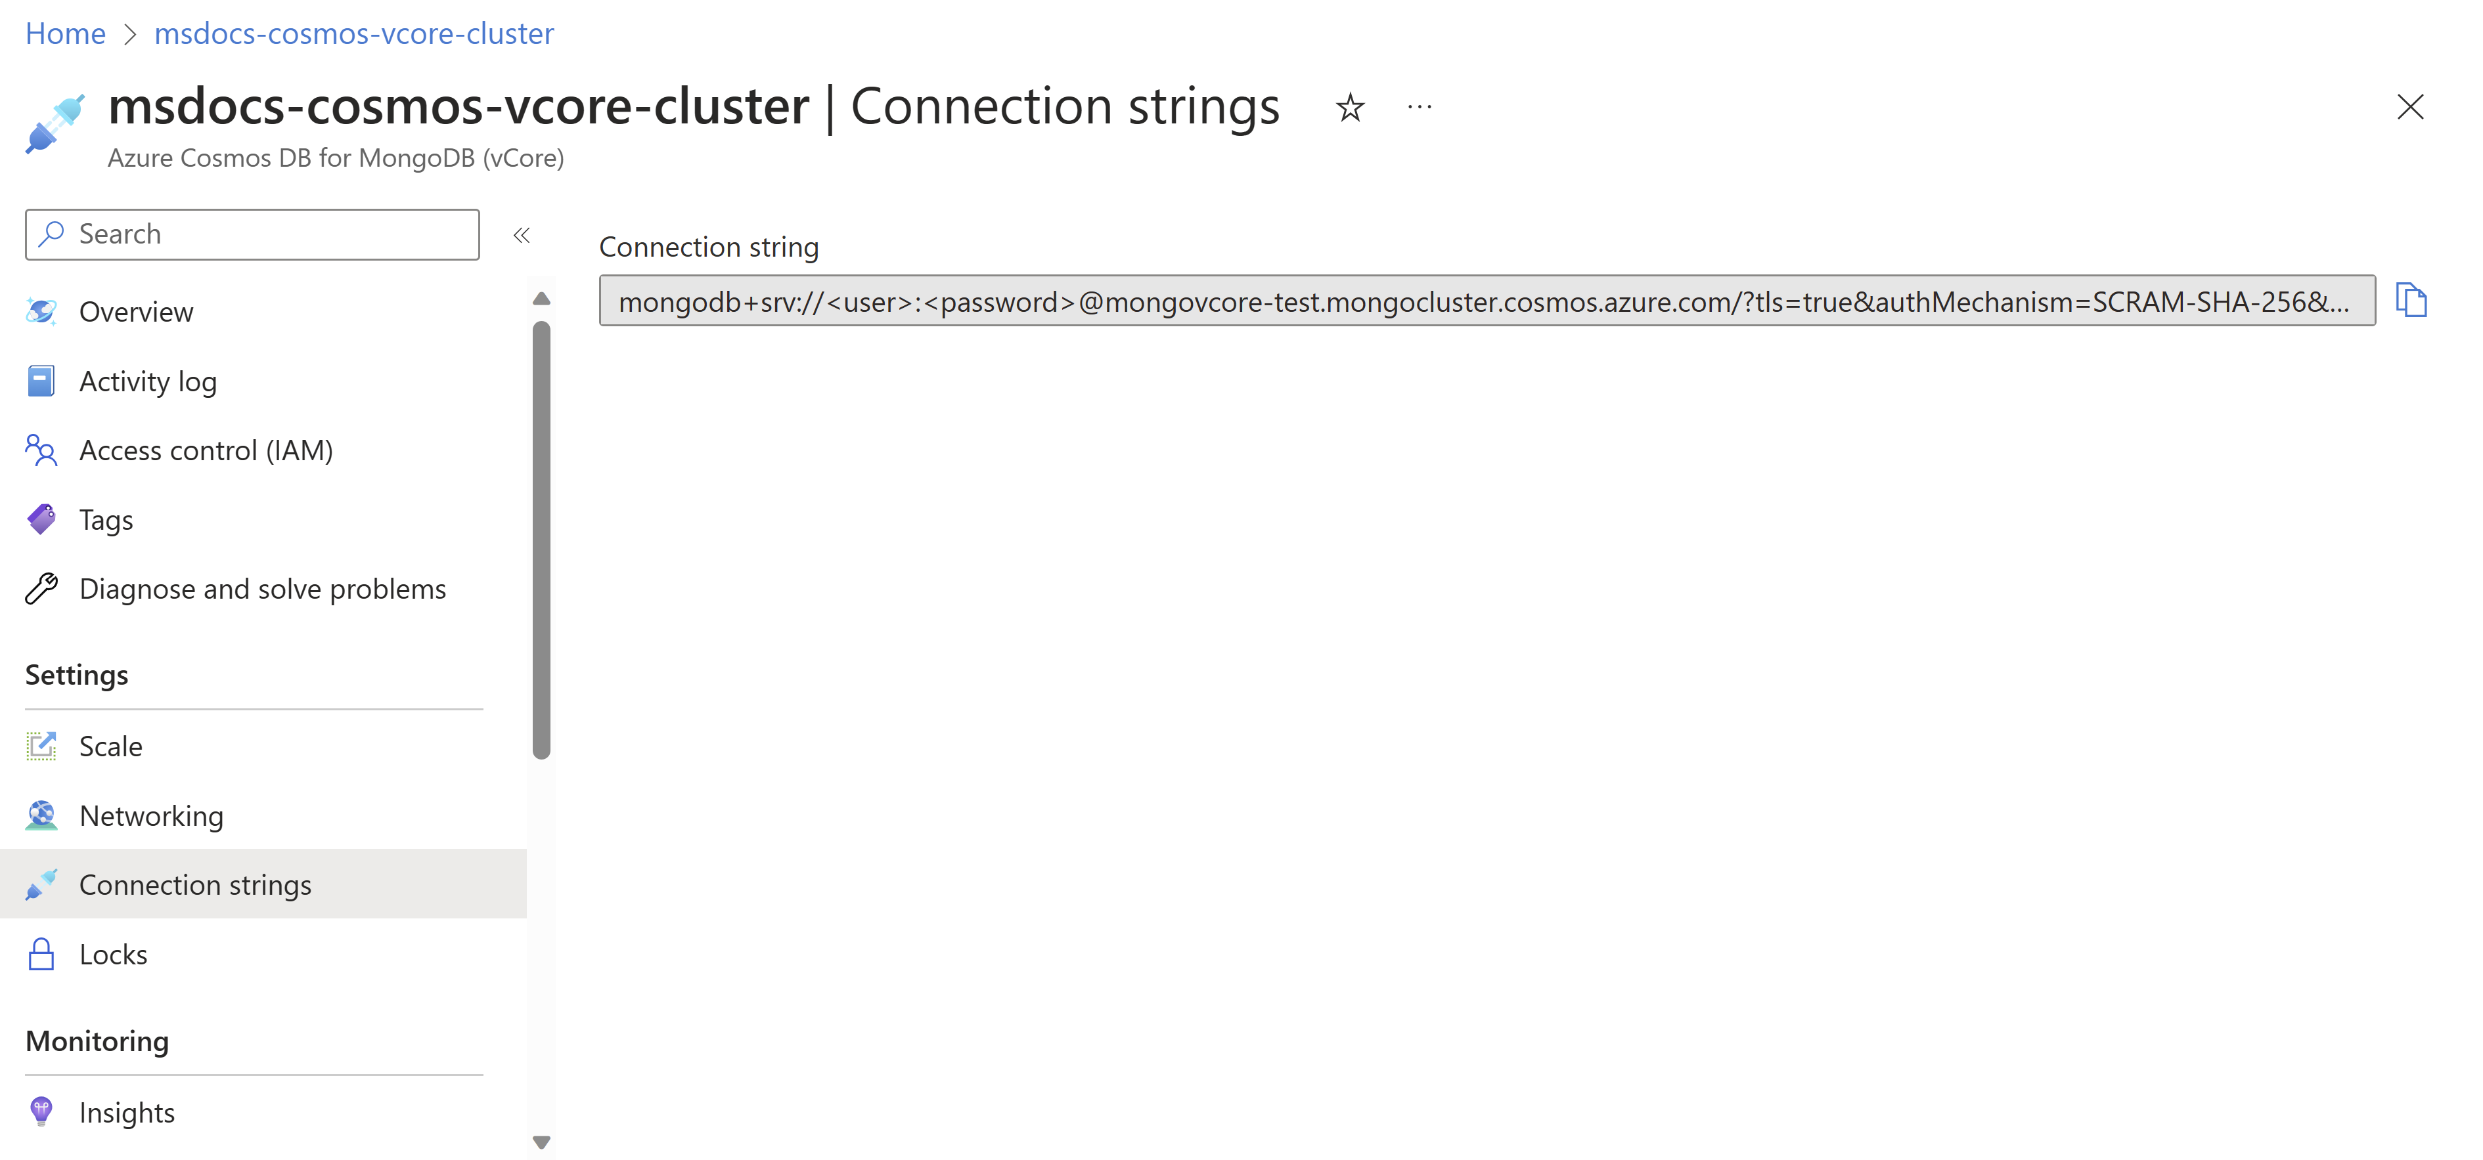Select Connection strings in the sidebar
Image resolution: width=2483 pixels, height=1160 pixels.
(196, 884)
